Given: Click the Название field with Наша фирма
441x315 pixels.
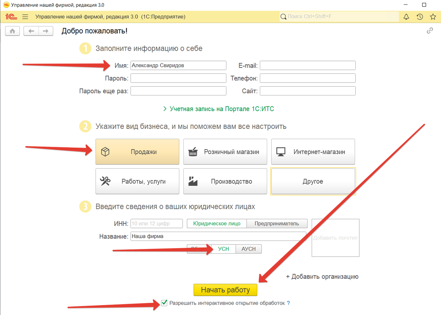Looking at the screenshot, I should click(218, 236).
